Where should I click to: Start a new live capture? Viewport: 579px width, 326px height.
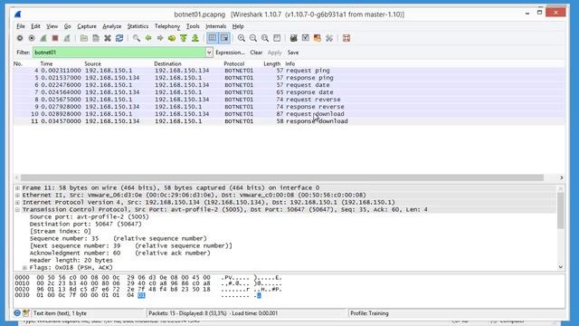[x=43, y=38]
